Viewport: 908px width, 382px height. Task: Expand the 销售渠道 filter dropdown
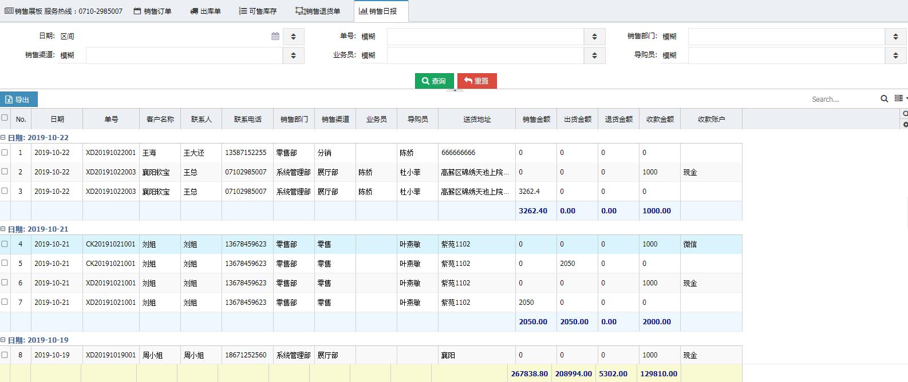(x=294, y=55)
